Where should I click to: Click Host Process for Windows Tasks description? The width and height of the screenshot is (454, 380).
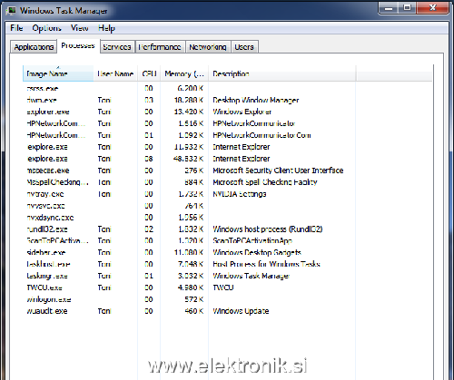pos(266,264)
